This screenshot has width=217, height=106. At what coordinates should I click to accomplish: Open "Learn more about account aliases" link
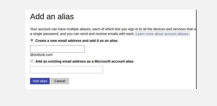pyautogui.click(x=162, y=34)
